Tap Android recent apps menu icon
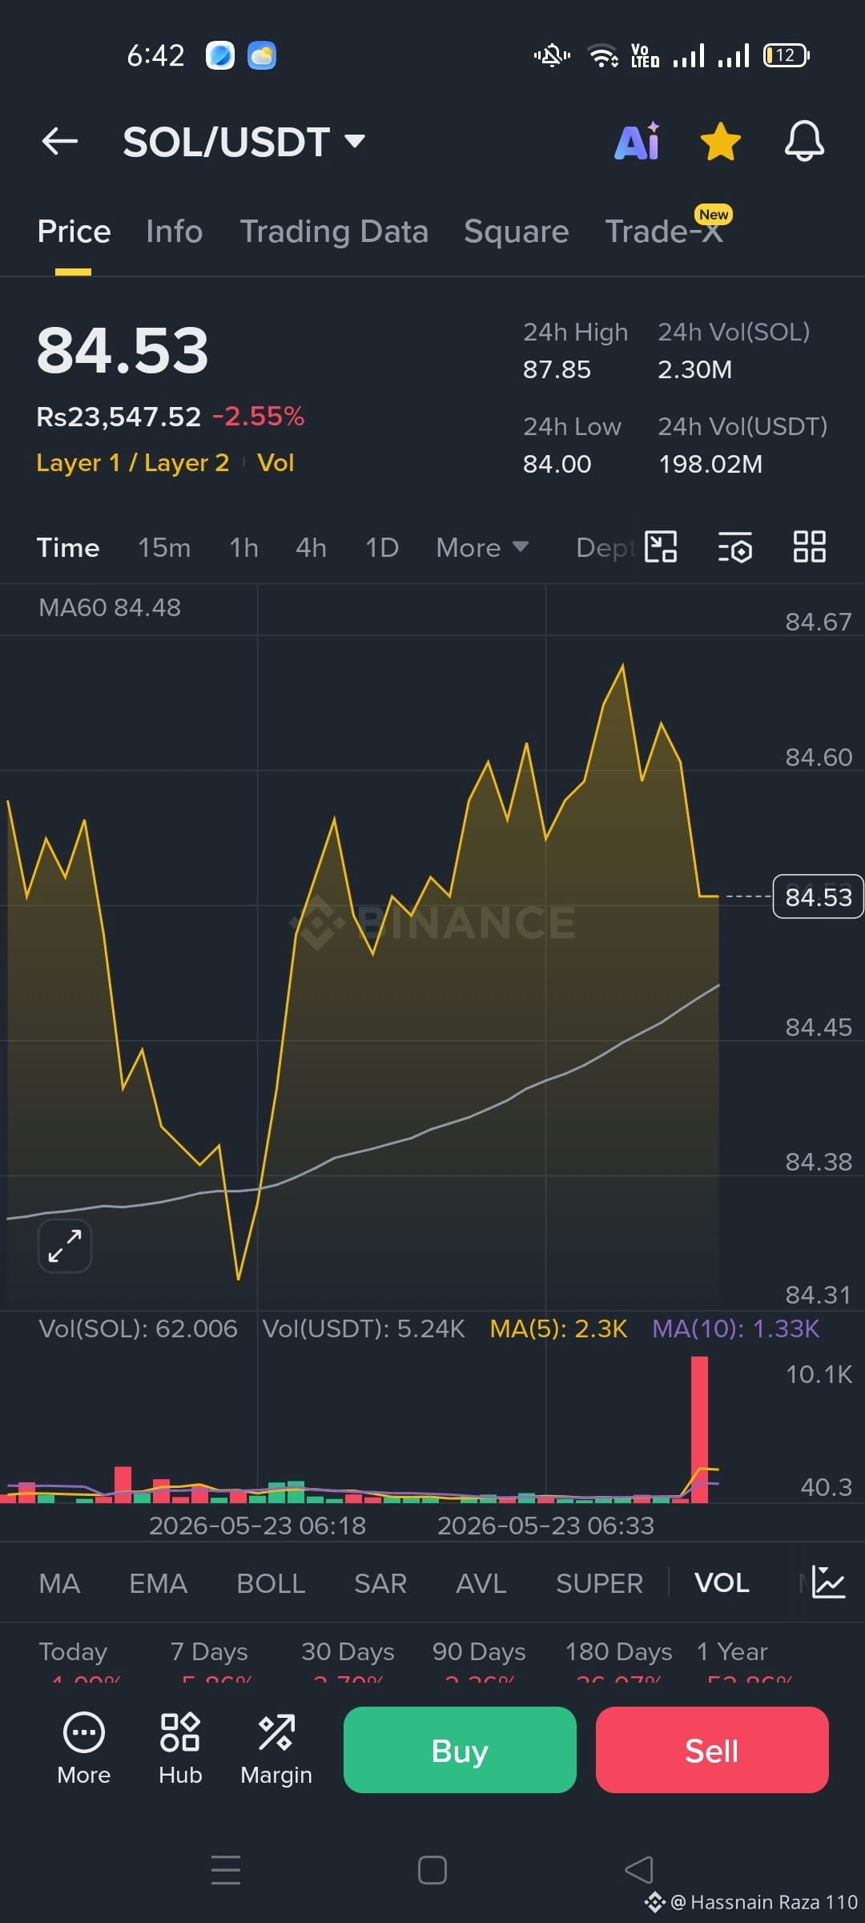The image size is (865, 1923). click(226, 1870)
